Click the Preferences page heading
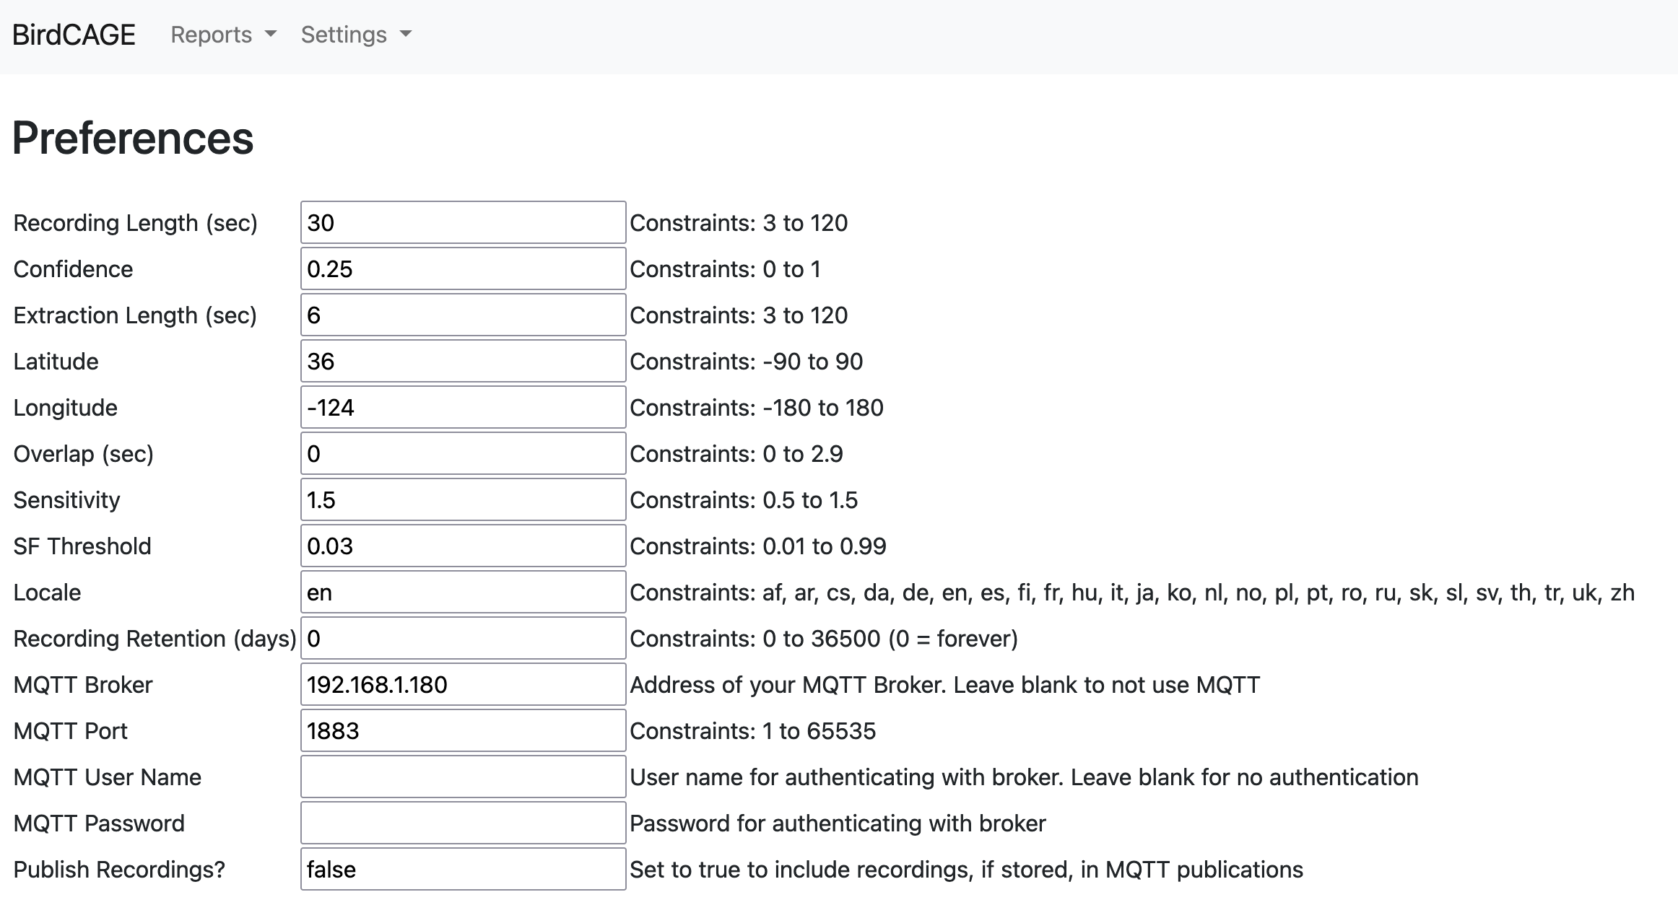This screenshot has height=918, width=1678. [x=133, y=138]
